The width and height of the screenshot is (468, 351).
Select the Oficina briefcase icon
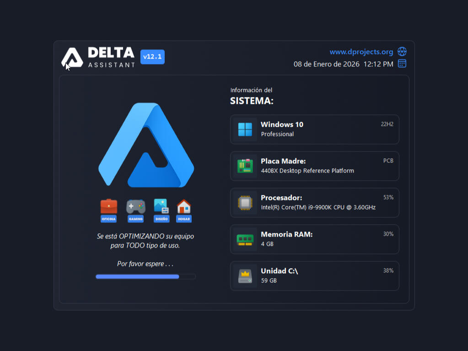click(109, 207)
